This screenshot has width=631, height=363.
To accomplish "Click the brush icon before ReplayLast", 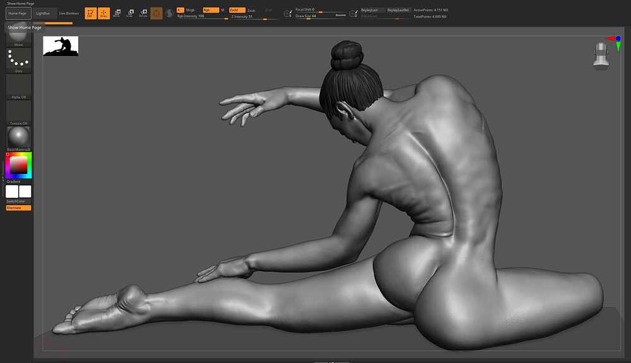I will (x=353, y=14).
